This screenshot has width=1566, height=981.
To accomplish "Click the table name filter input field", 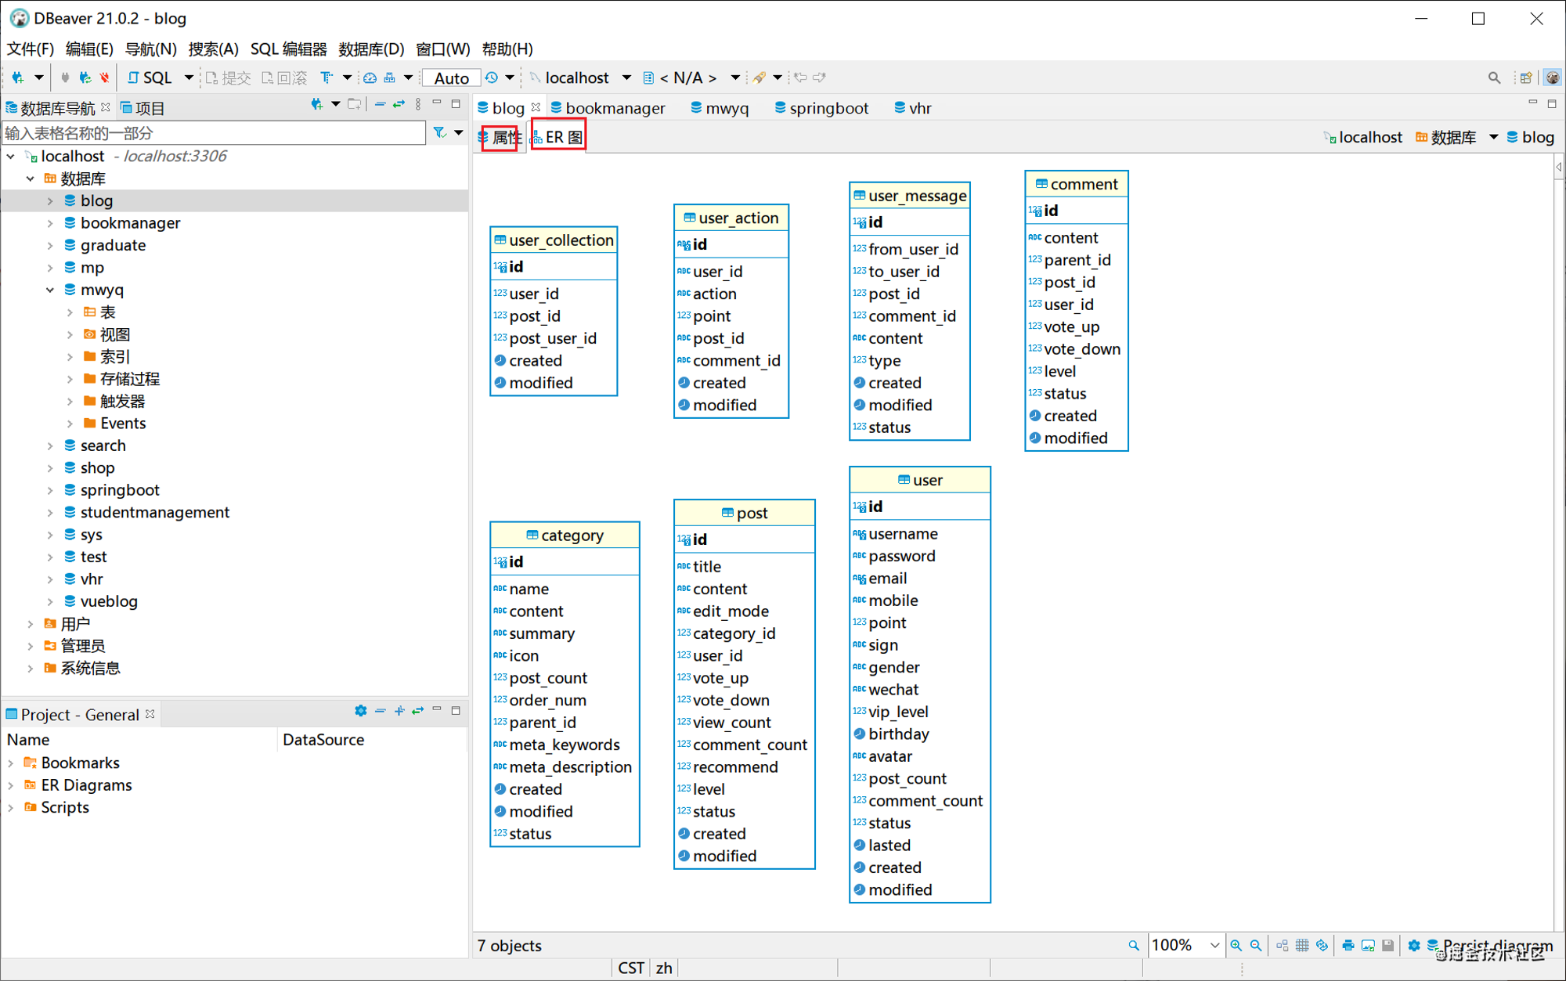I will click(x=214, y=133).
